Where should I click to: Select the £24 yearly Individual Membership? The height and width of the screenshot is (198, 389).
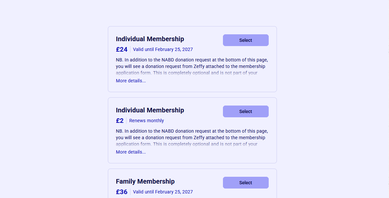click(245, 40)
